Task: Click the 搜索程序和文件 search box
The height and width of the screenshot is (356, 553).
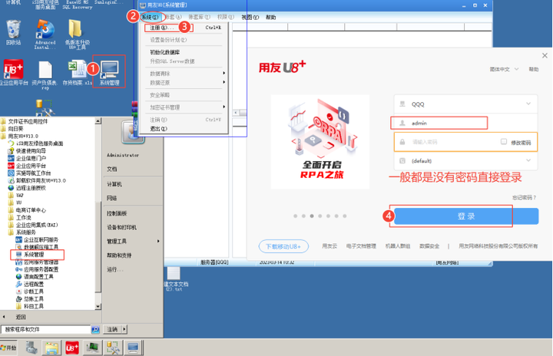Action: (46, 330)
